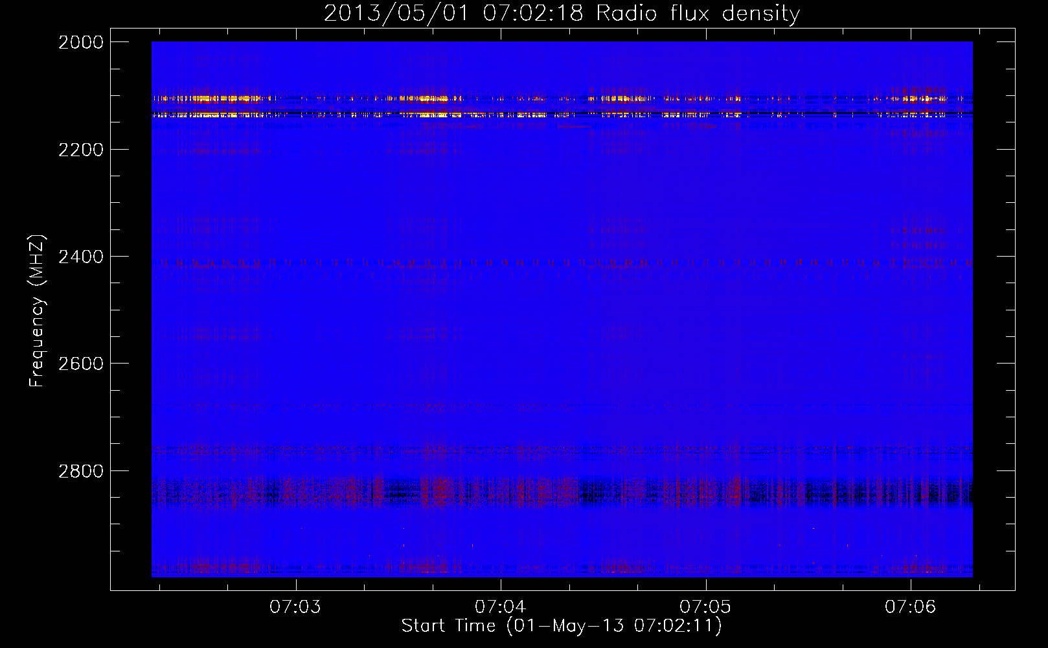Click the 07:03 time tick label

click(296, 607)
